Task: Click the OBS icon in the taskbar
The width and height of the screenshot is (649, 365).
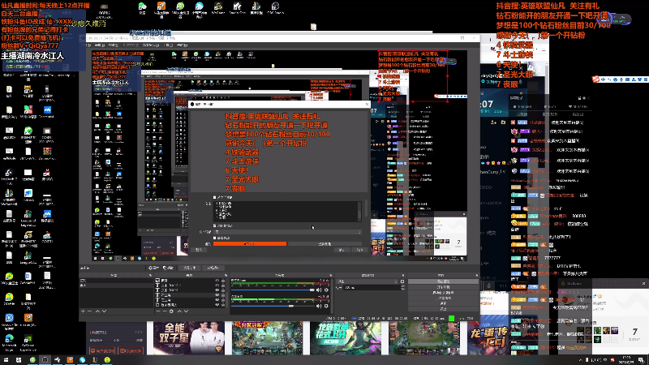Action: [x=45, y=360]
